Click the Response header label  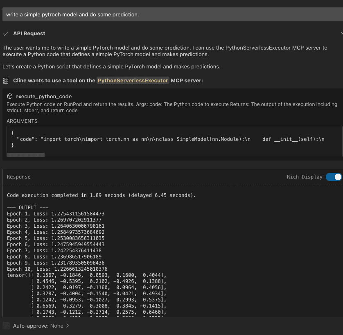click(x=18, y=177)
